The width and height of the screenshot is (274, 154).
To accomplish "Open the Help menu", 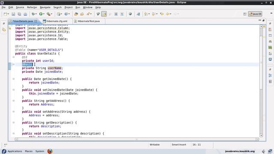I will [98, 7].
